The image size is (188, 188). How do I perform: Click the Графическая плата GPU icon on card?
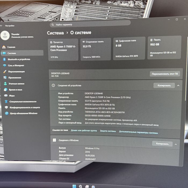(x=117, y=41)
